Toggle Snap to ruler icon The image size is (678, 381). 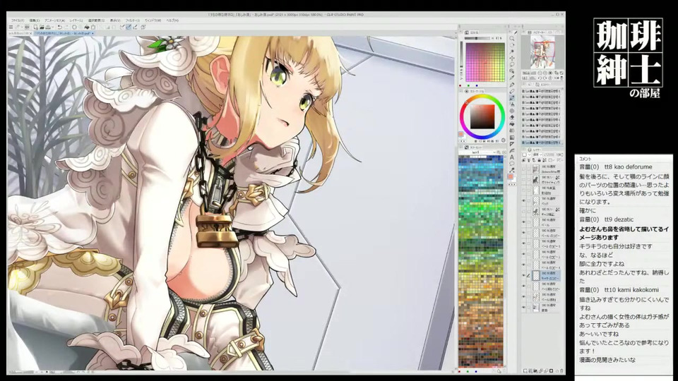[x=122, y=27]
